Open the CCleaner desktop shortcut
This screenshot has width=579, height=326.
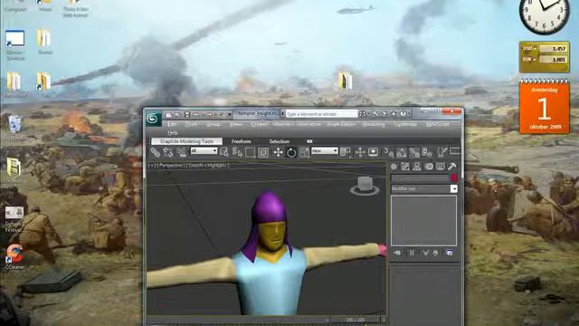pyautogui.click(x=14, y=257)
